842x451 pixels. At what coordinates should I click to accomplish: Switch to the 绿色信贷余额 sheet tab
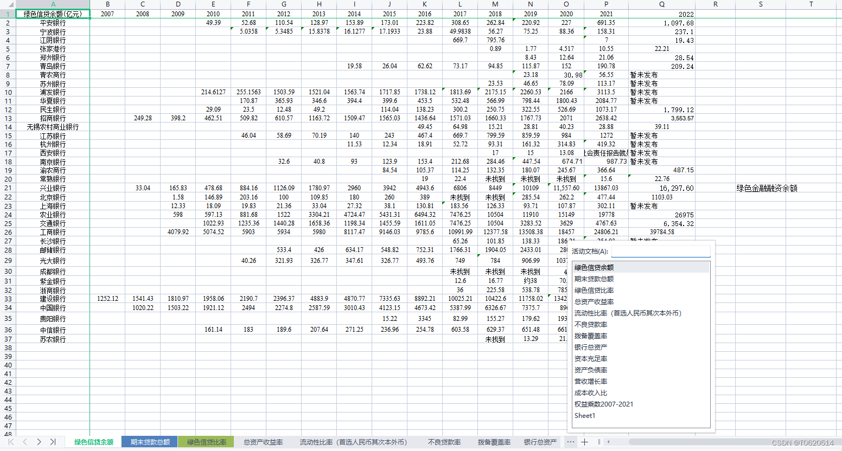tap(94, 442)
